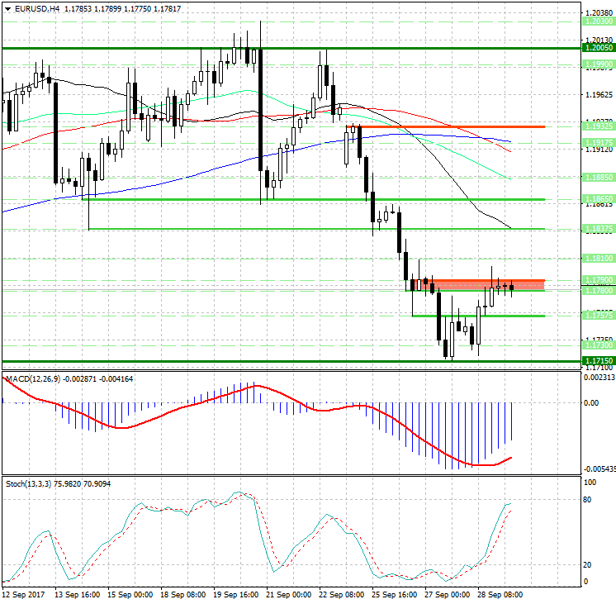Click the MACD 0.00 axis level label
The width and height of the screenshot is (616, 604).
tap(591, 402)
